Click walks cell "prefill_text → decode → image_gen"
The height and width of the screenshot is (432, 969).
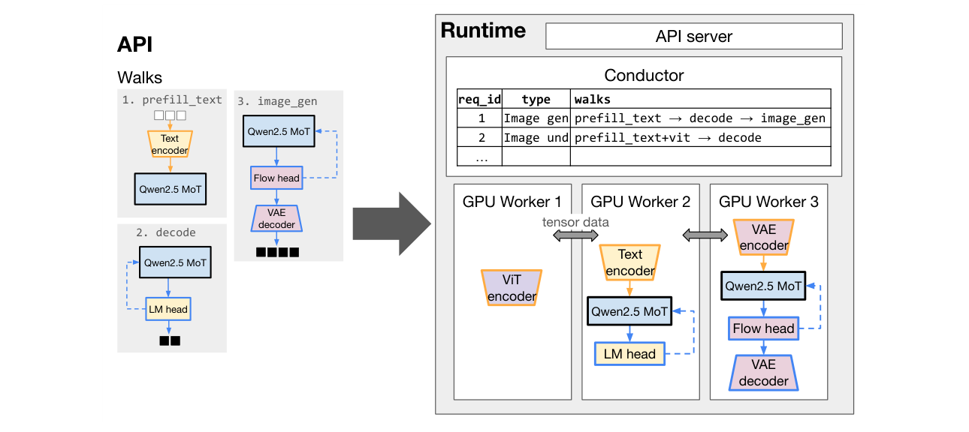pos(701,118)
